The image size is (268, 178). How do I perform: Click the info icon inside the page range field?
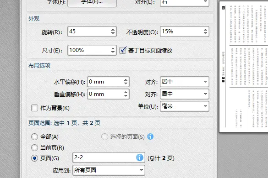coord(140,157)
